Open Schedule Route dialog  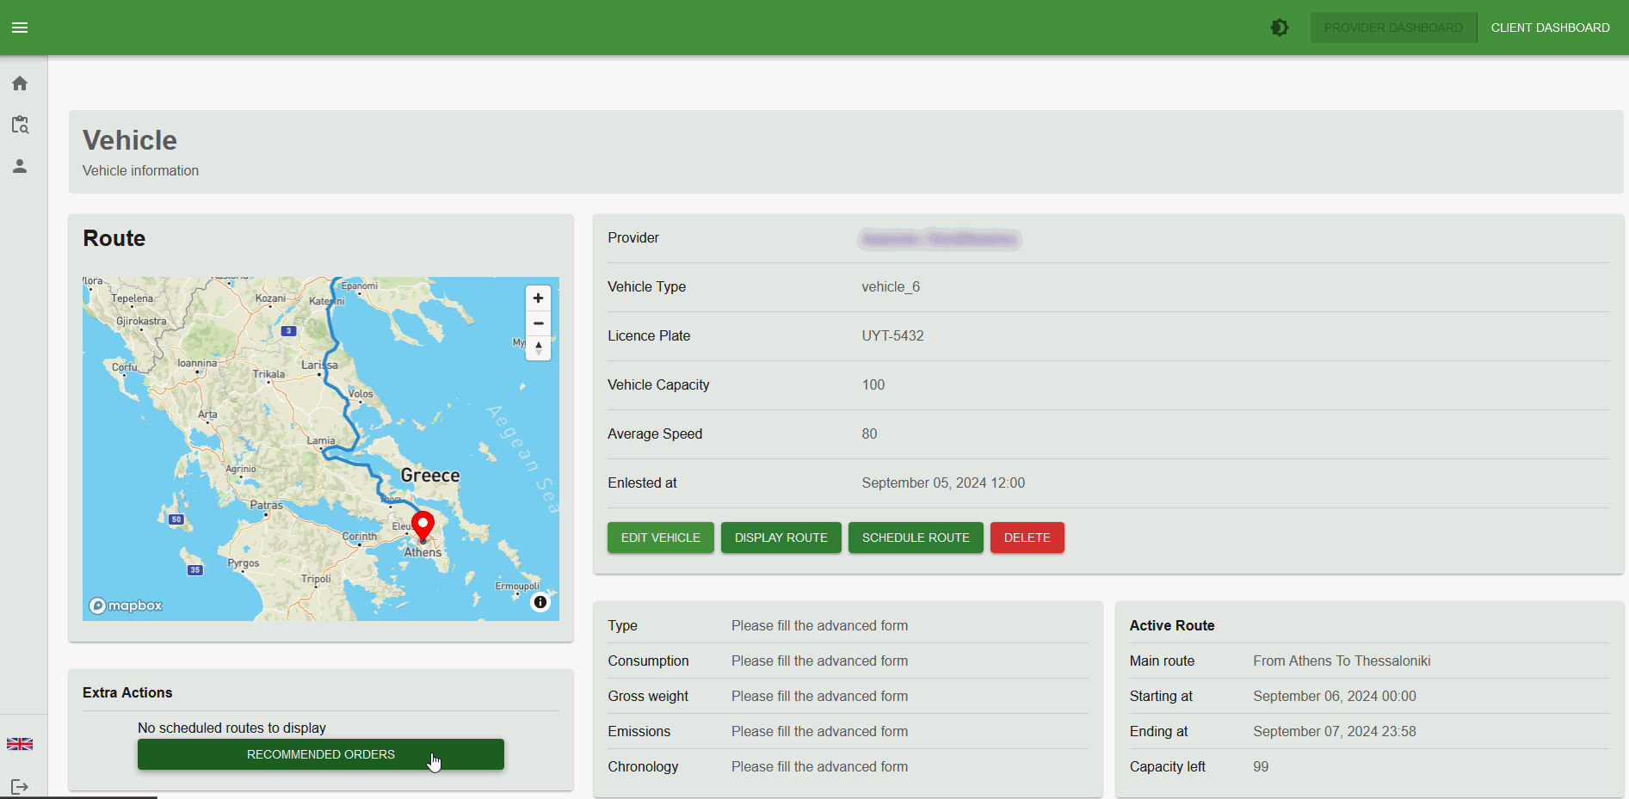pos(916,538)
